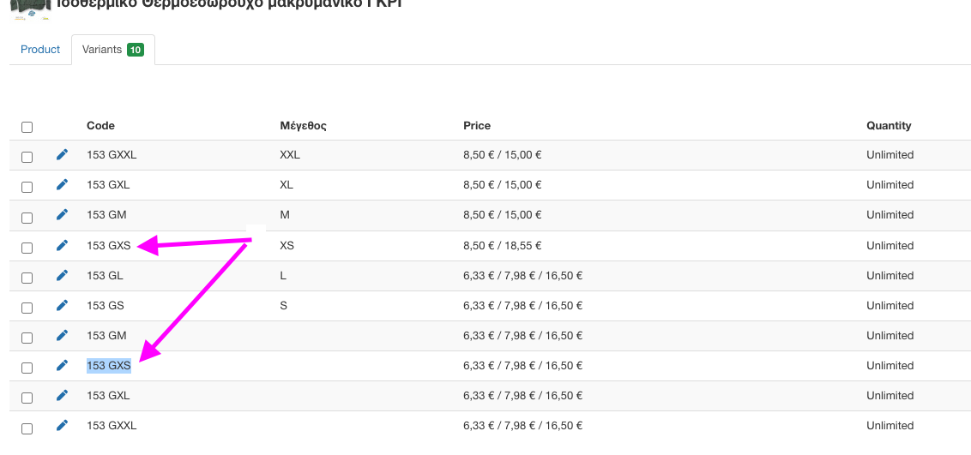Mark checkbox of 153 GXS size XS row
Image resolution: width=971 pixels, height=455 pixels.
pyautogui.click(x=27, y=248)
